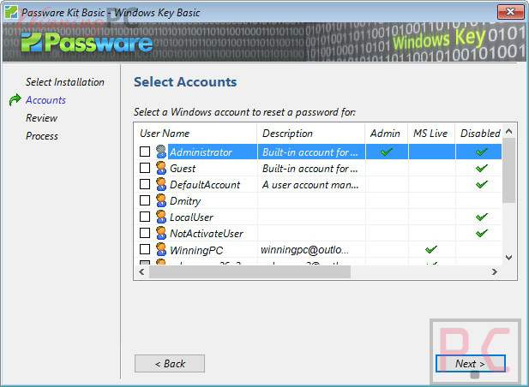Click the horizontal scroll left arrow
The height and width of the screenshot is (387, 529).
pos(141,271)
